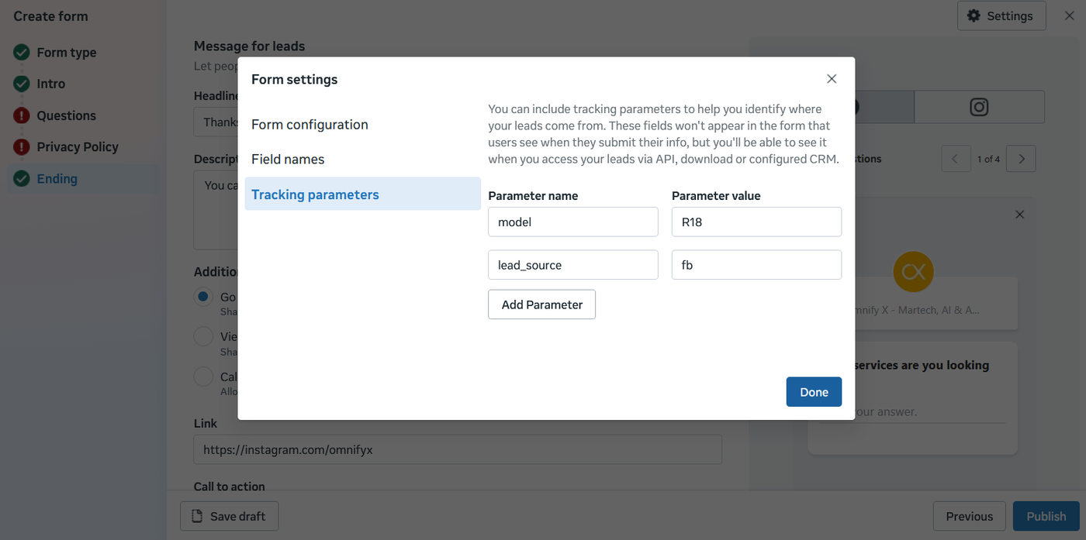
Task: Dismiss the preview card X icon
Action: tap(1020, 215)
